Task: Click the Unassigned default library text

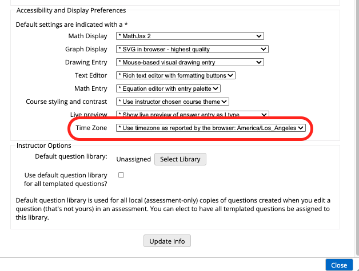Action: (133, 159)
